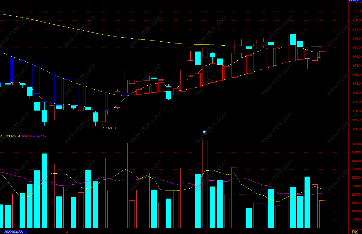Click the 215.0 price axis label
Image resolution: width=362 pixels, height=234 pixels.
356,30
